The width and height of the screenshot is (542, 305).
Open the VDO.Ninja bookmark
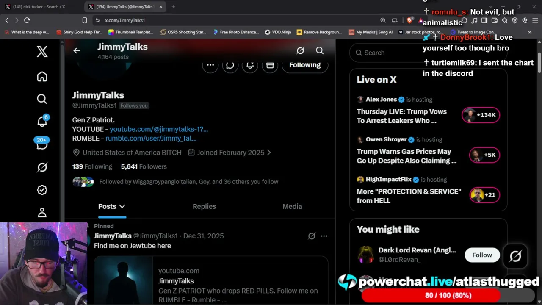(278, 32)
